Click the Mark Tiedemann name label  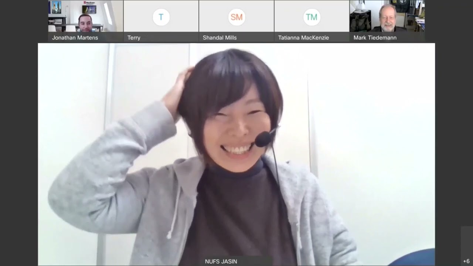tap(375, 37)
